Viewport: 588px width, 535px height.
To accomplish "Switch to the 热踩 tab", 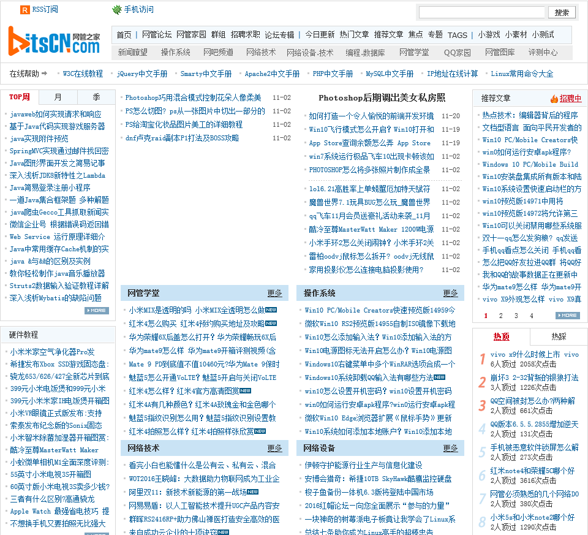I will click(559, 337).
